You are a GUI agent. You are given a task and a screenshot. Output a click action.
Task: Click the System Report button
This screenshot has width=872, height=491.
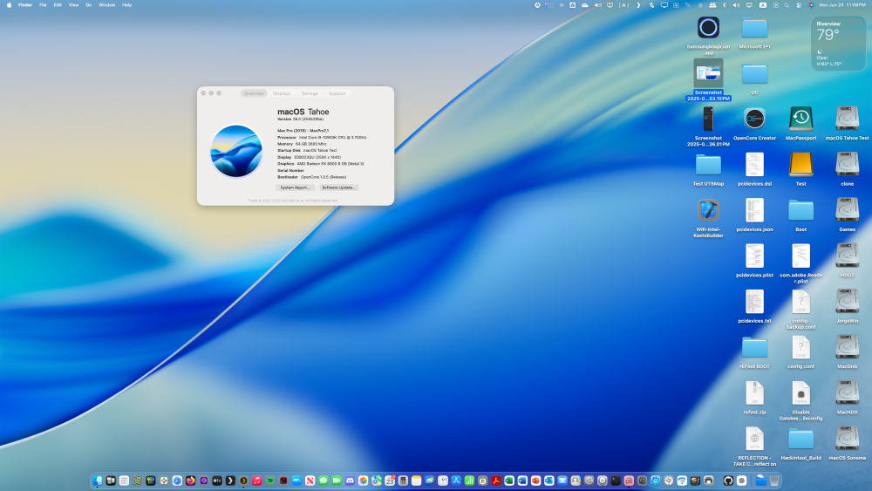295,188
